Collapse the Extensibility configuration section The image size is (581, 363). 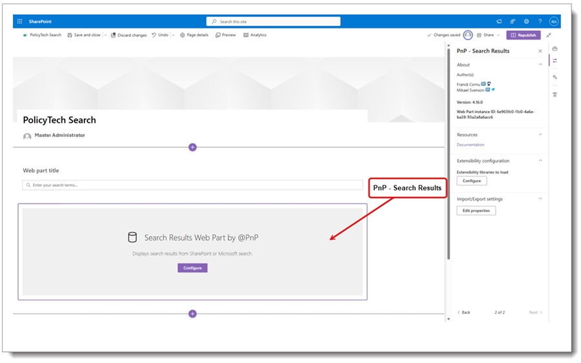[x=540, y=161]
